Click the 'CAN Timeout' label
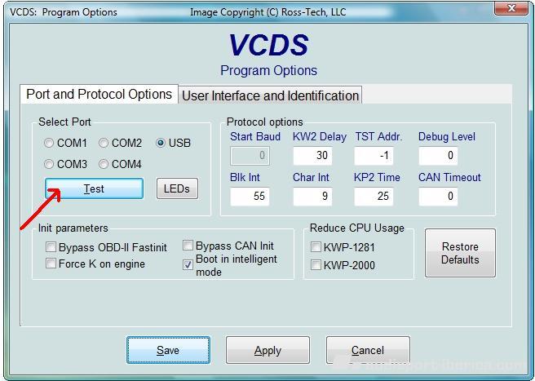The image size is (535, 381). coord(449,177)
